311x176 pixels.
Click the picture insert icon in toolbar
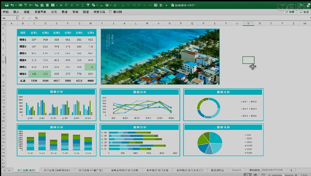pyautogui.click(x=156, y=5)
